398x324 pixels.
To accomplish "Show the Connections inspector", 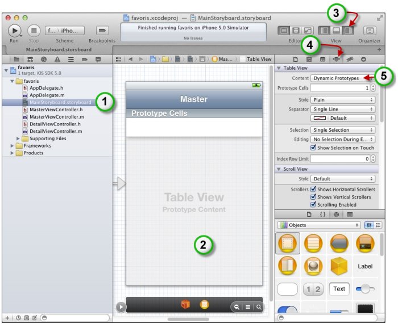I will point(363,59).
